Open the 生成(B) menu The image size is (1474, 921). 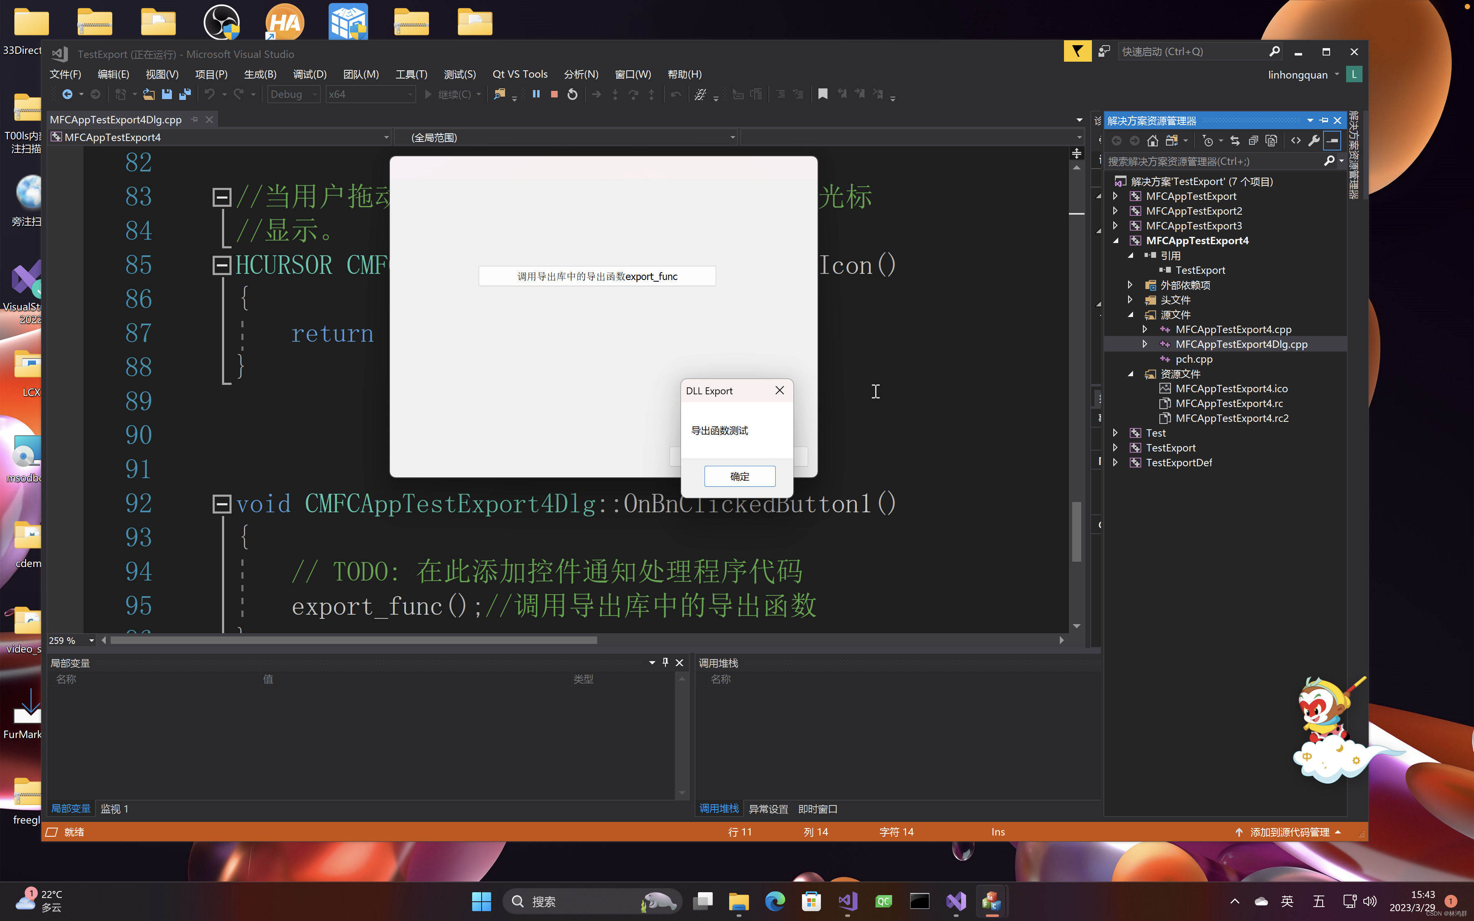click(x=260, y=74)
